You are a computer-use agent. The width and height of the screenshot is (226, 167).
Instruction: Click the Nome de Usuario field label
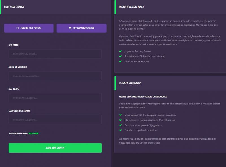coord(18,67)
